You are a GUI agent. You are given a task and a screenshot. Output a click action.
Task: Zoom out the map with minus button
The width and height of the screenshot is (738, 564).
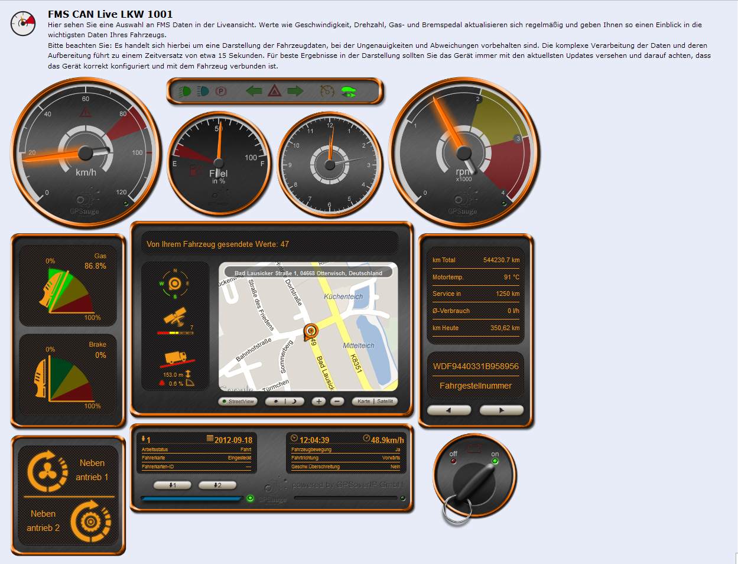(x=337, y=402)
